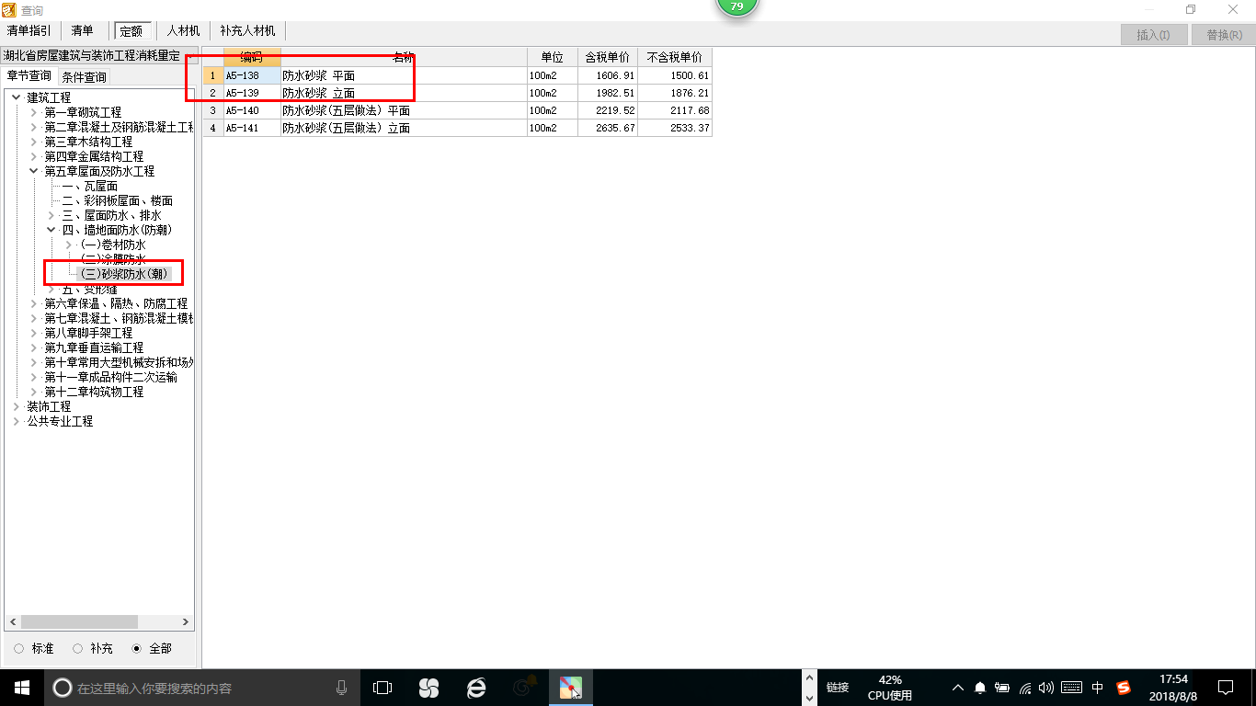Select the 第八章脚手架工程 tree item
1256x706 pixels.
(88, 333)
